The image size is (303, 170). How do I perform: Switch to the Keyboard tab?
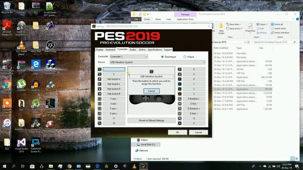[x=110, y=50]
